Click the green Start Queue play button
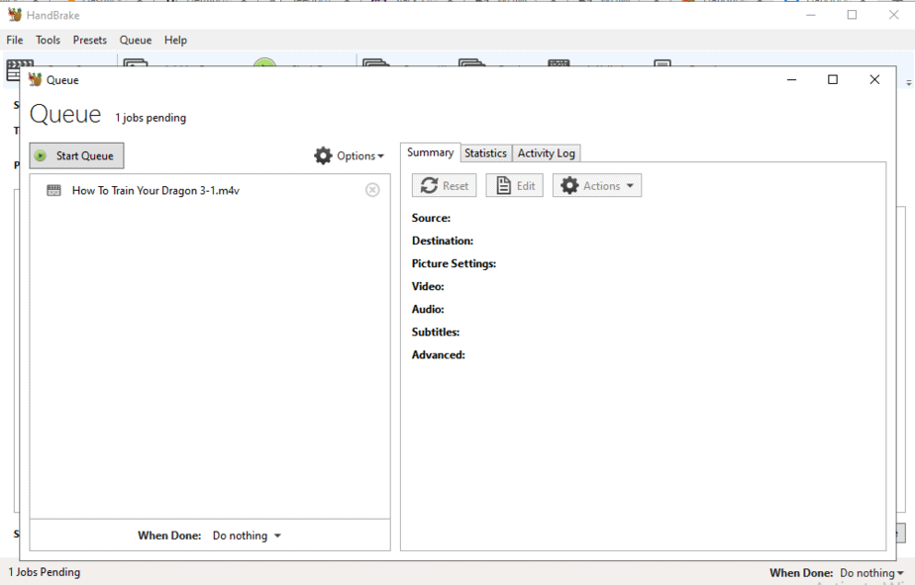Image resolution: width=915 pixels, height=585 pixels. [x=76, y=155]
